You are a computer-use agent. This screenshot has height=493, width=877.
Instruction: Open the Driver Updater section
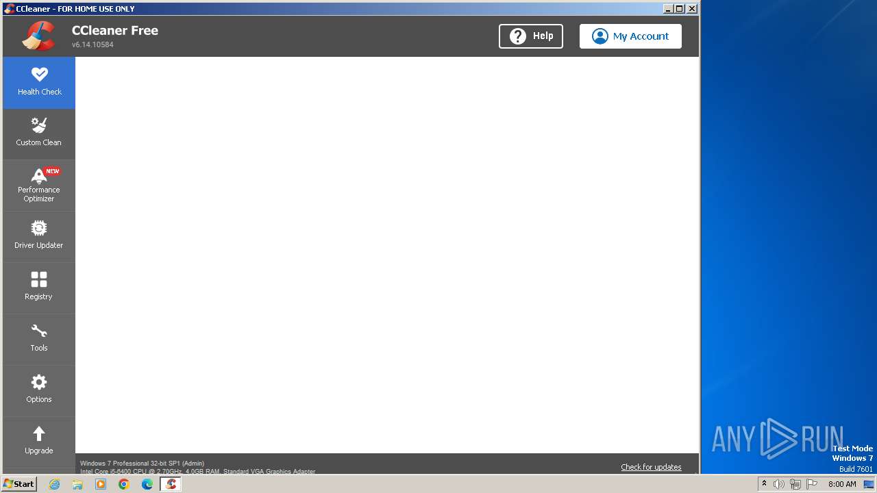pyautogui.click(x=39, y=237)
